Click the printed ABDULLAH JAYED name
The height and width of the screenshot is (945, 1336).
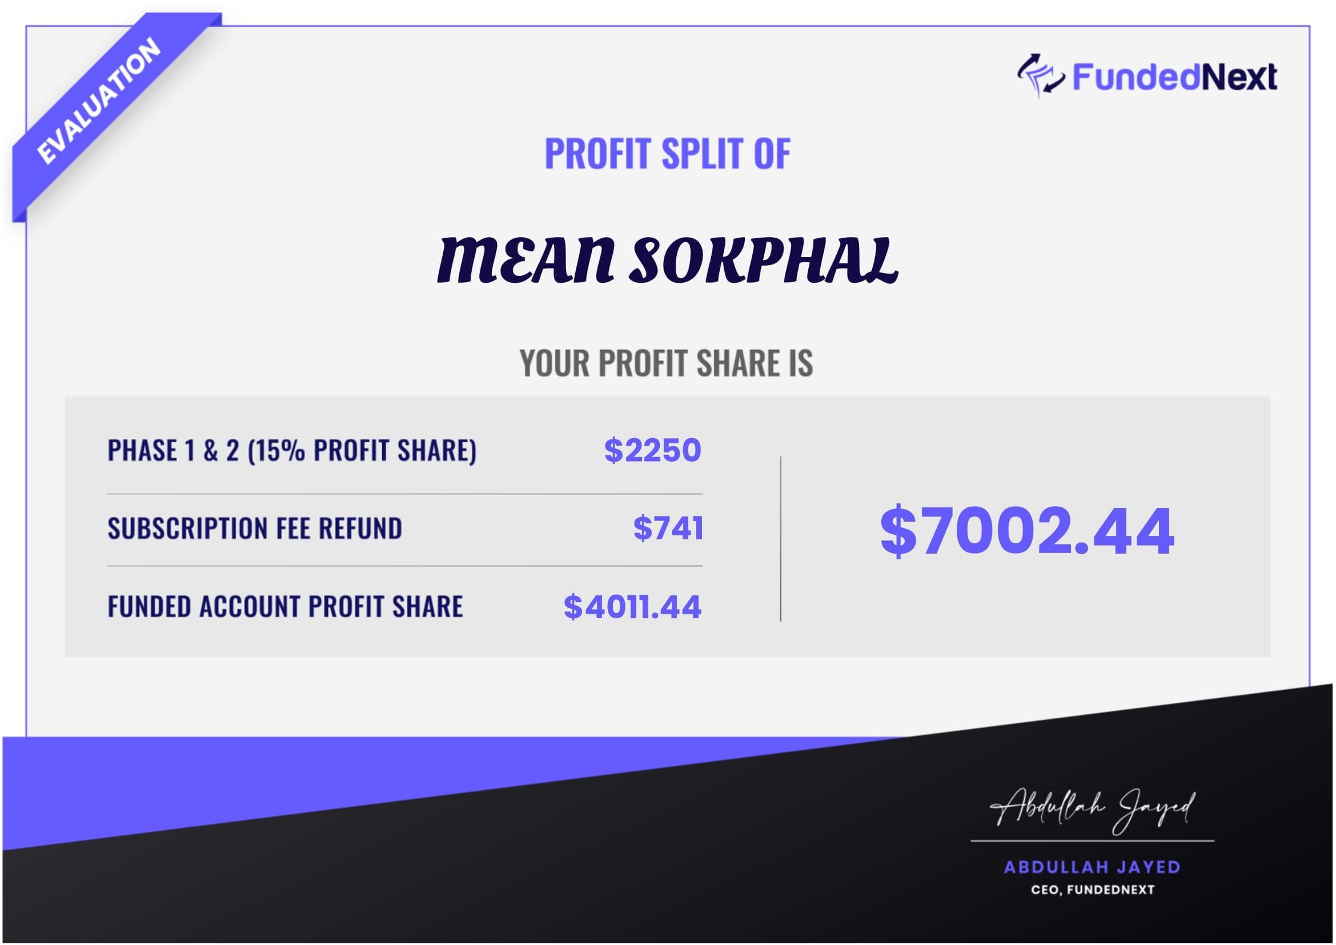pyautogui.click(x=1093, y=868)
